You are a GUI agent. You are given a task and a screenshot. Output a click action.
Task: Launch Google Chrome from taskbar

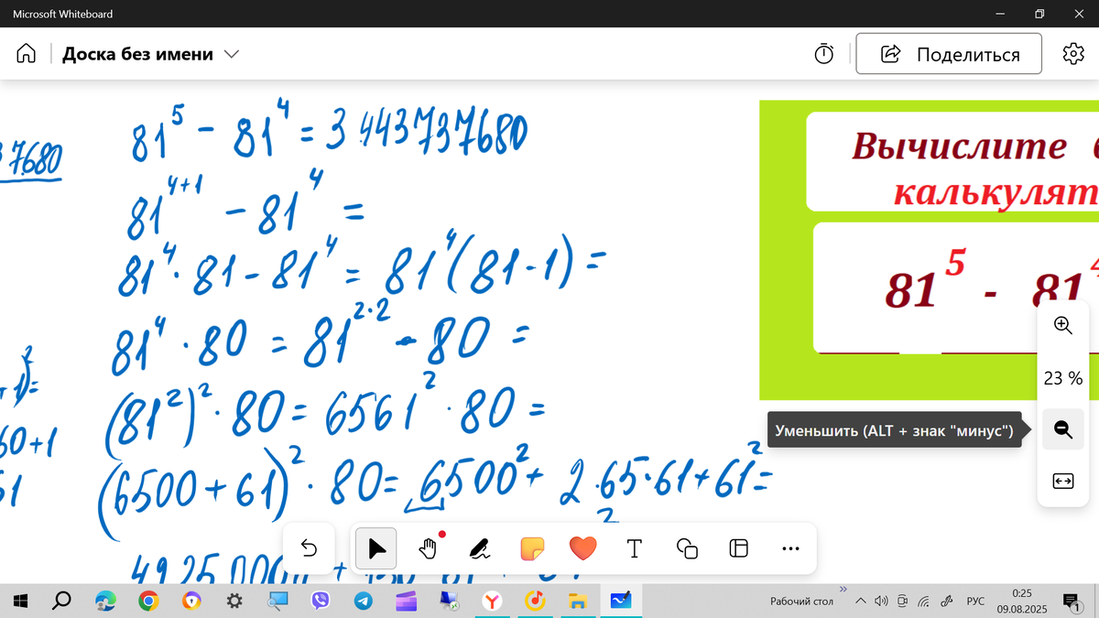click(x=148, y=601)
